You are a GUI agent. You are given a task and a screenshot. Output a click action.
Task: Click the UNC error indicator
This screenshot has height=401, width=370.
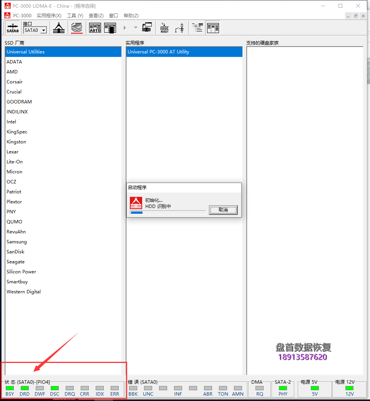pos(148,388)
